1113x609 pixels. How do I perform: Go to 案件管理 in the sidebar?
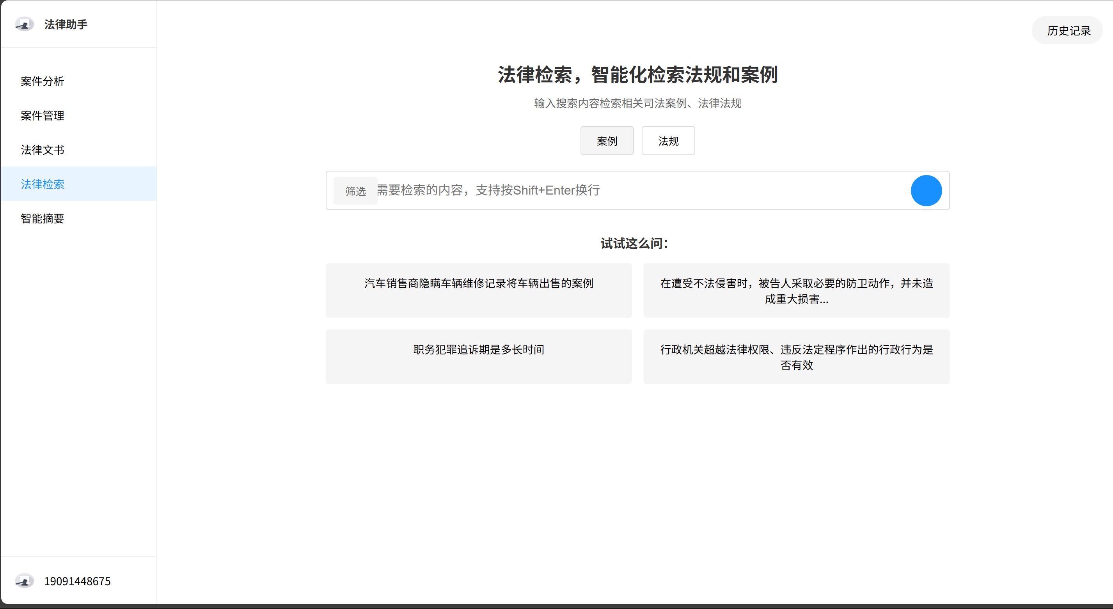43,115
